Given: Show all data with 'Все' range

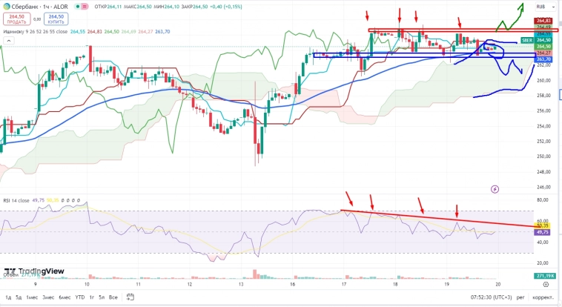Looking at the screenshot, I should tap(113, 297).
